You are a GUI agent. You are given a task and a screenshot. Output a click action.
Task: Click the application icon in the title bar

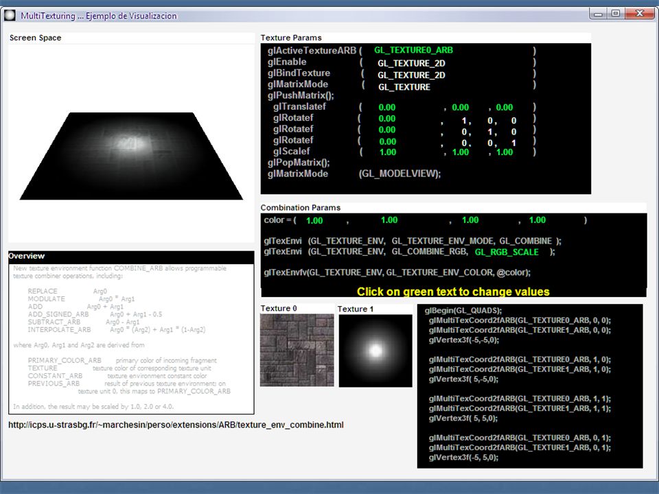(10, 16)
